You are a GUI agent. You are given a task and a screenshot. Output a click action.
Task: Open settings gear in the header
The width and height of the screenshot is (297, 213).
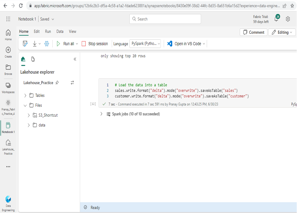[x=288, y=19]
